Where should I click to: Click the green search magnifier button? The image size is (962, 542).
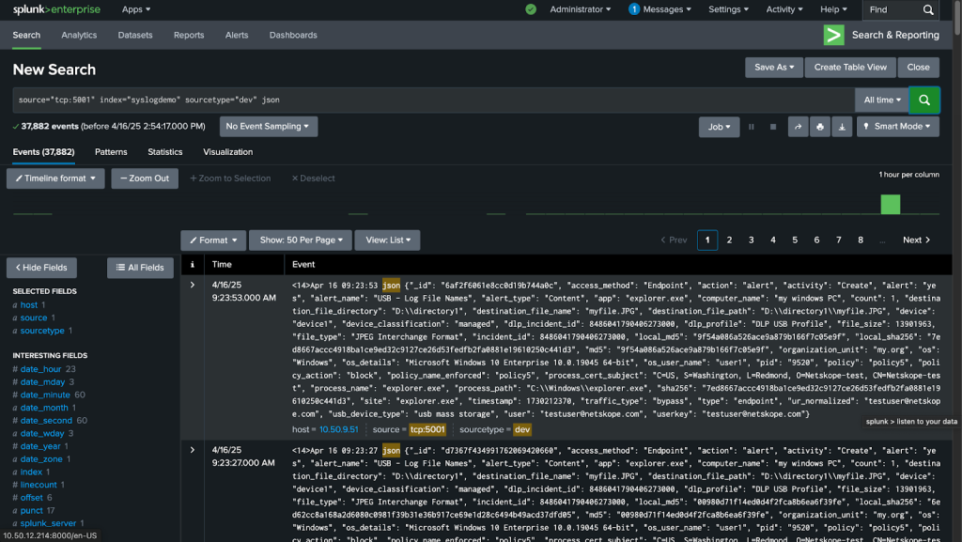(x=924, y=100)
